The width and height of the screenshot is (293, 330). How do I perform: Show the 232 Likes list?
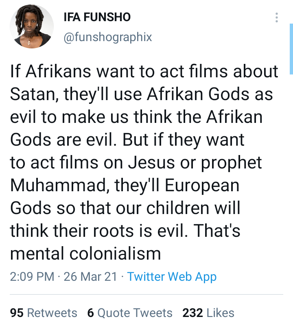coord(208,313)
